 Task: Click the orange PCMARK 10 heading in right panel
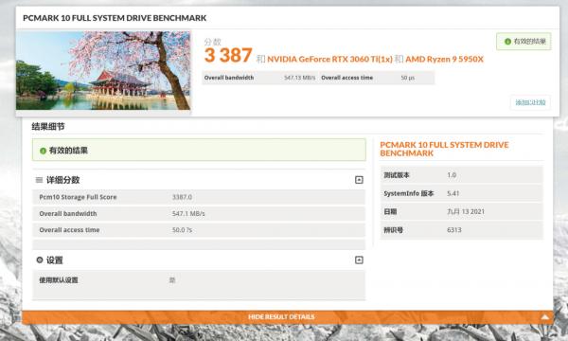(444, 149)
